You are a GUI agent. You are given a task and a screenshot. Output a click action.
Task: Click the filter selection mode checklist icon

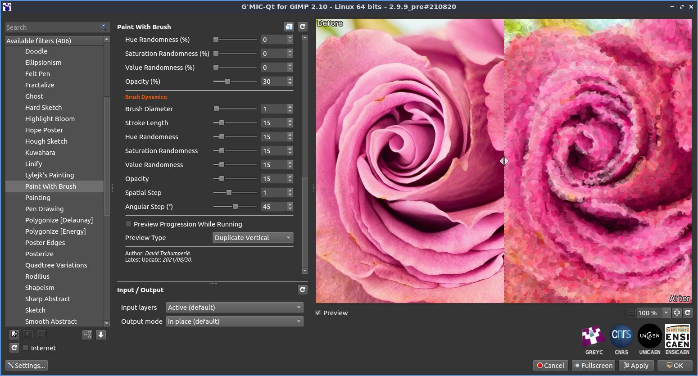click(87, 335)
